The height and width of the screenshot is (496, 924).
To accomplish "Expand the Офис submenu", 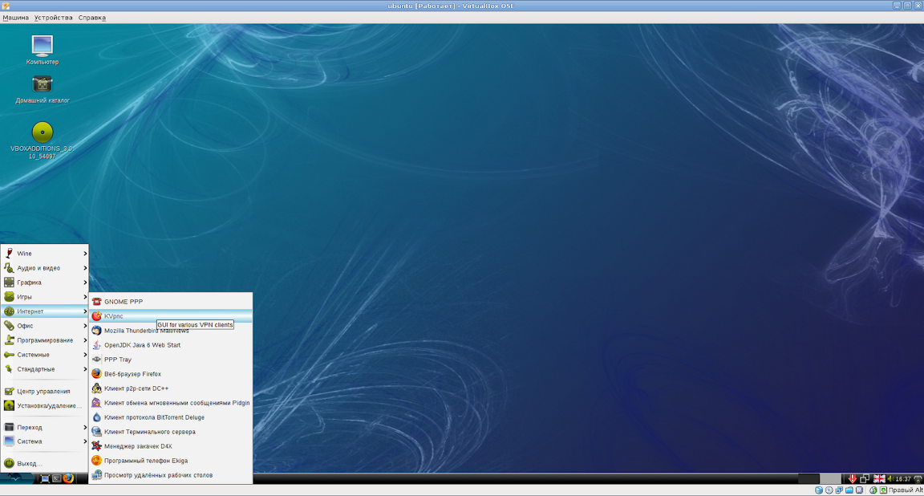I will click(x=45, y=326).
